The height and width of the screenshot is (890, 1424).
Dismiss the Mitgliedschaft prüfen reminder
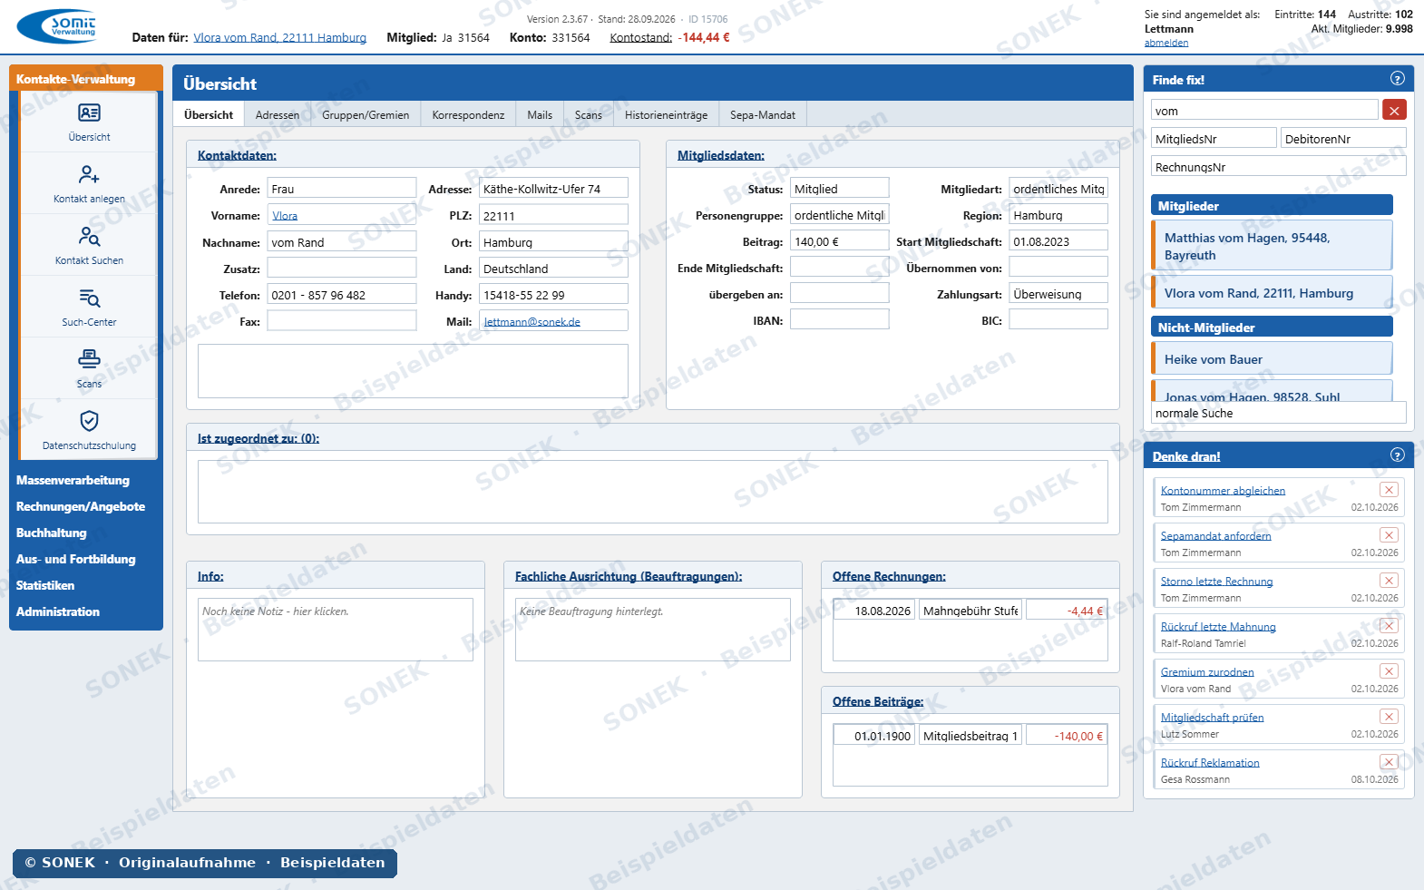[1389, 717]
